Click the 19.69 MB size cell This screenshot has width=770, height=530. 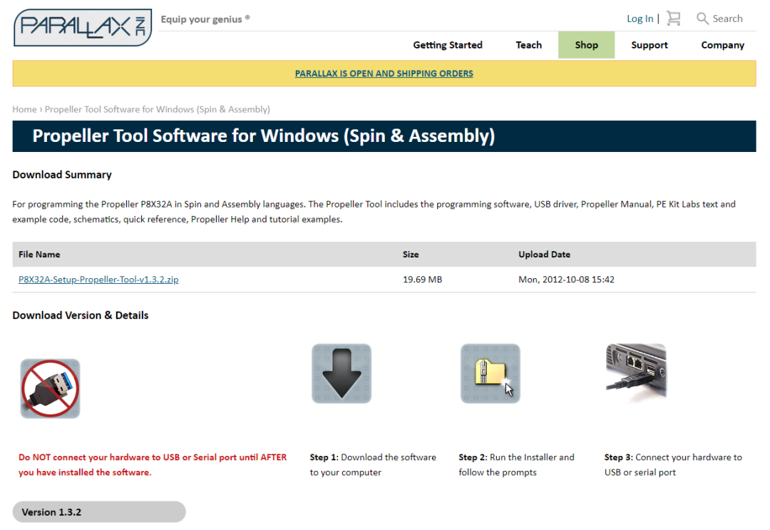coord(422,279)
